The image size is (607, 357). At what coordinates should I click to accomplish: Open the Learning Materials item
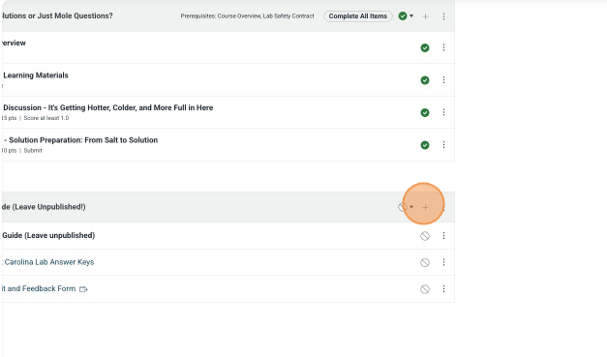36,75
